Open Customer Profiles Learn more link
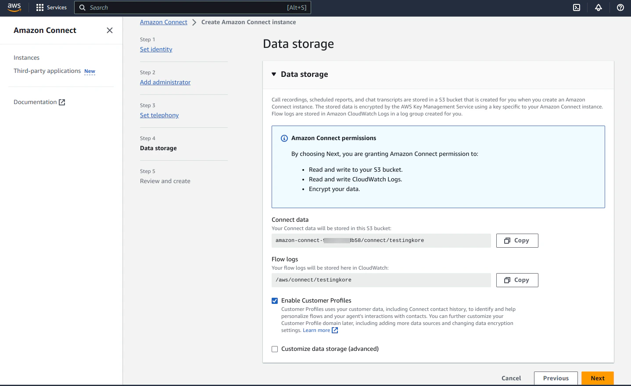631x386 pixels. pos(317,330)
